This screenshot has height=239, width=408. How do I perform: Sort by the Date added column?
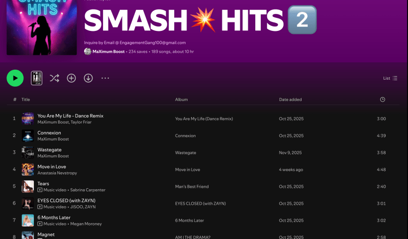(290, 100)
